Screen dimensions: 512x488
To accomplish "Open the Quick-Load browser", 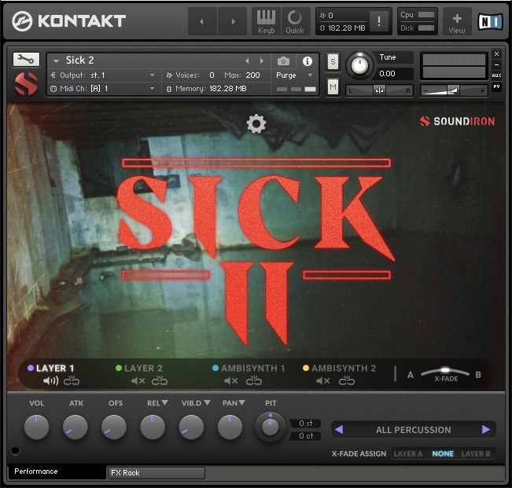I will 295,21.
